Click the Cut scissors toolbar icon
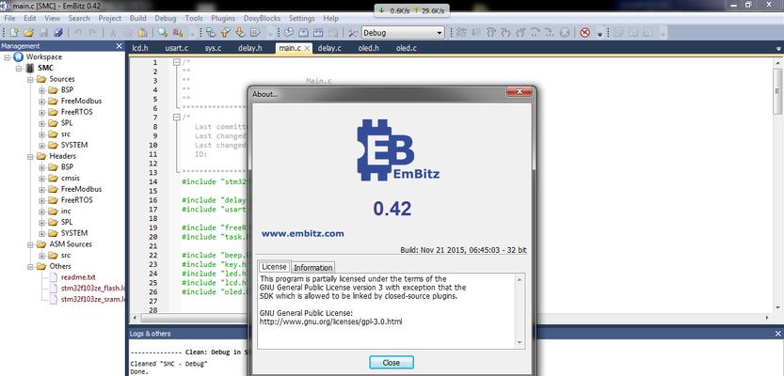The image size is (784, 376). click(114, 33)
